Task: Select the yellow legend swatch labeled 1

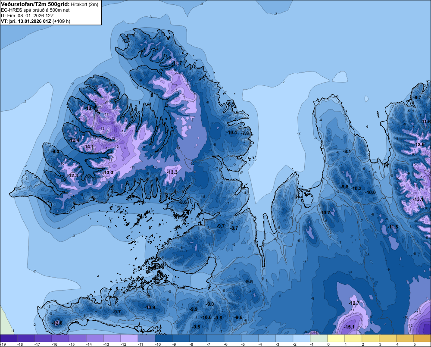Action: point(353,338)
